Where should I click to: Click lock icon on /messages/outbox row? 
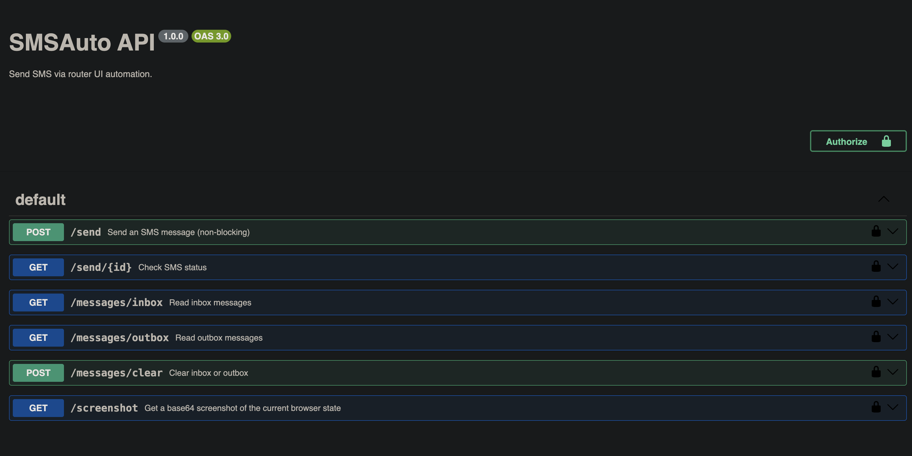coord(876,337)
